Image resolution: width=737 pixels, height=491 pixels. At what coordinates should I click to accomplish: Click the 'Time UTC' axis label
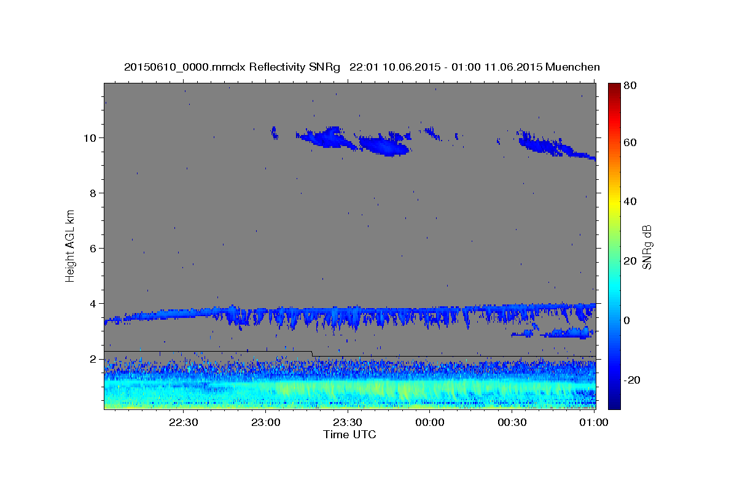point(349,435)
